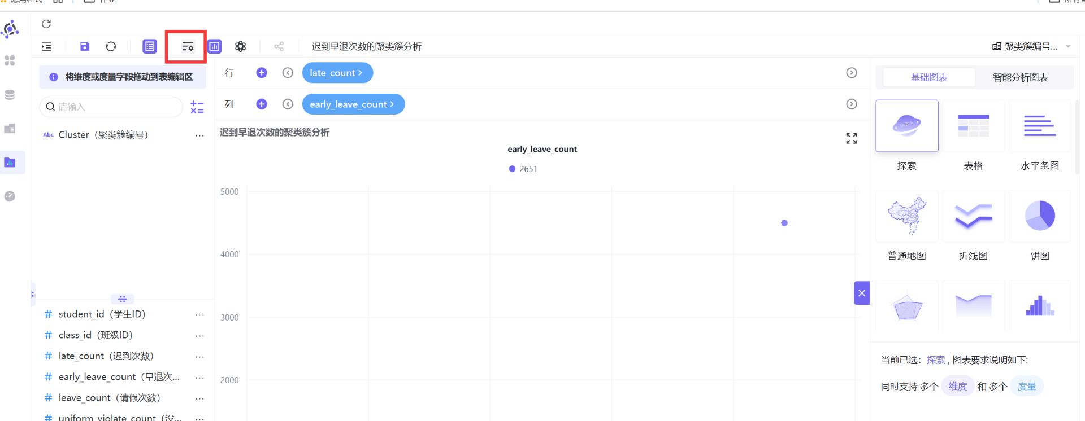Image resolution: width=1085 pixels, height=421 pixels.
Task: Add a field to the 列 column shelf
Action: [x=262, y=104]
